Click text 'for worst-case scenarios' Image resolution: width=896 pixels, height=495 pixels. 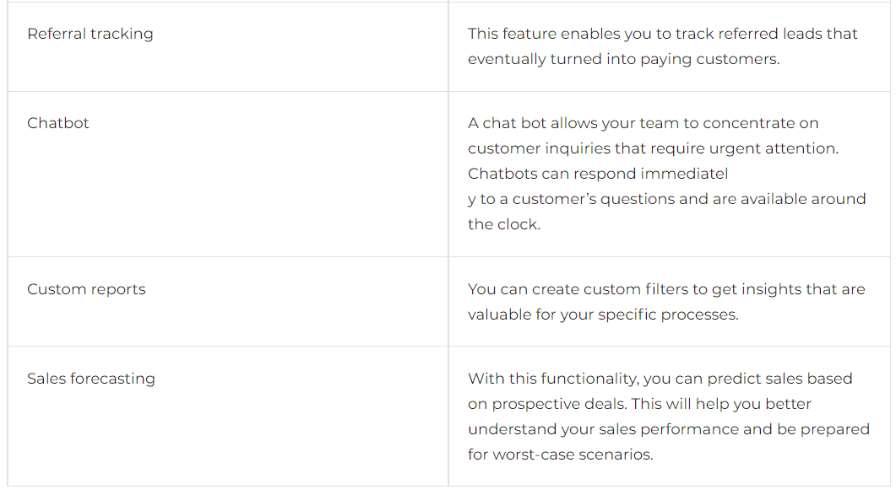pos(559,455)
